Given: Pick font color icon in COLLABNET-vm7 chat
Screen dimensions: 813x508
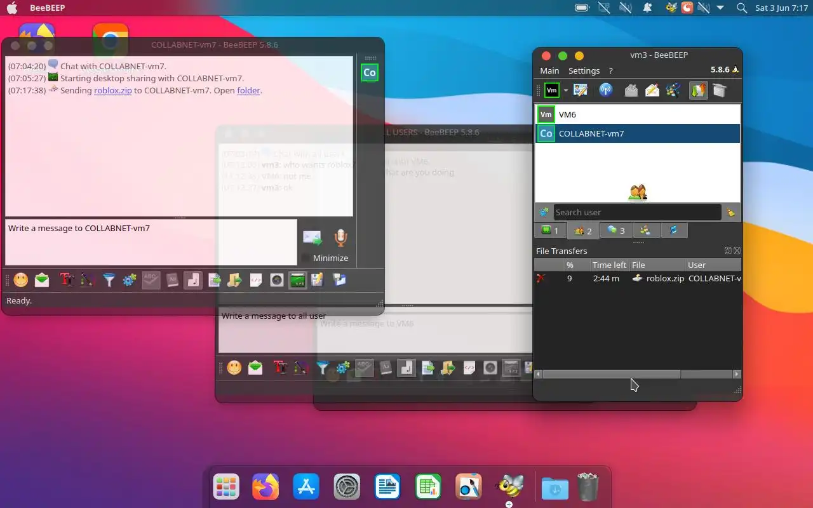Looking at the screenshot, I should click(88, 280).
